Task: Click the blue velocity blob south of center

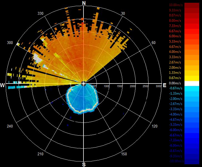Action: [x=82, y=99]
